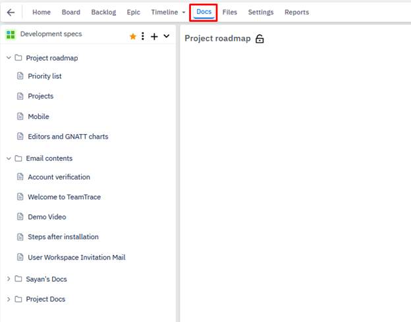Select the Docs tab
Viewport: 411px width, 322px height.
204,12
